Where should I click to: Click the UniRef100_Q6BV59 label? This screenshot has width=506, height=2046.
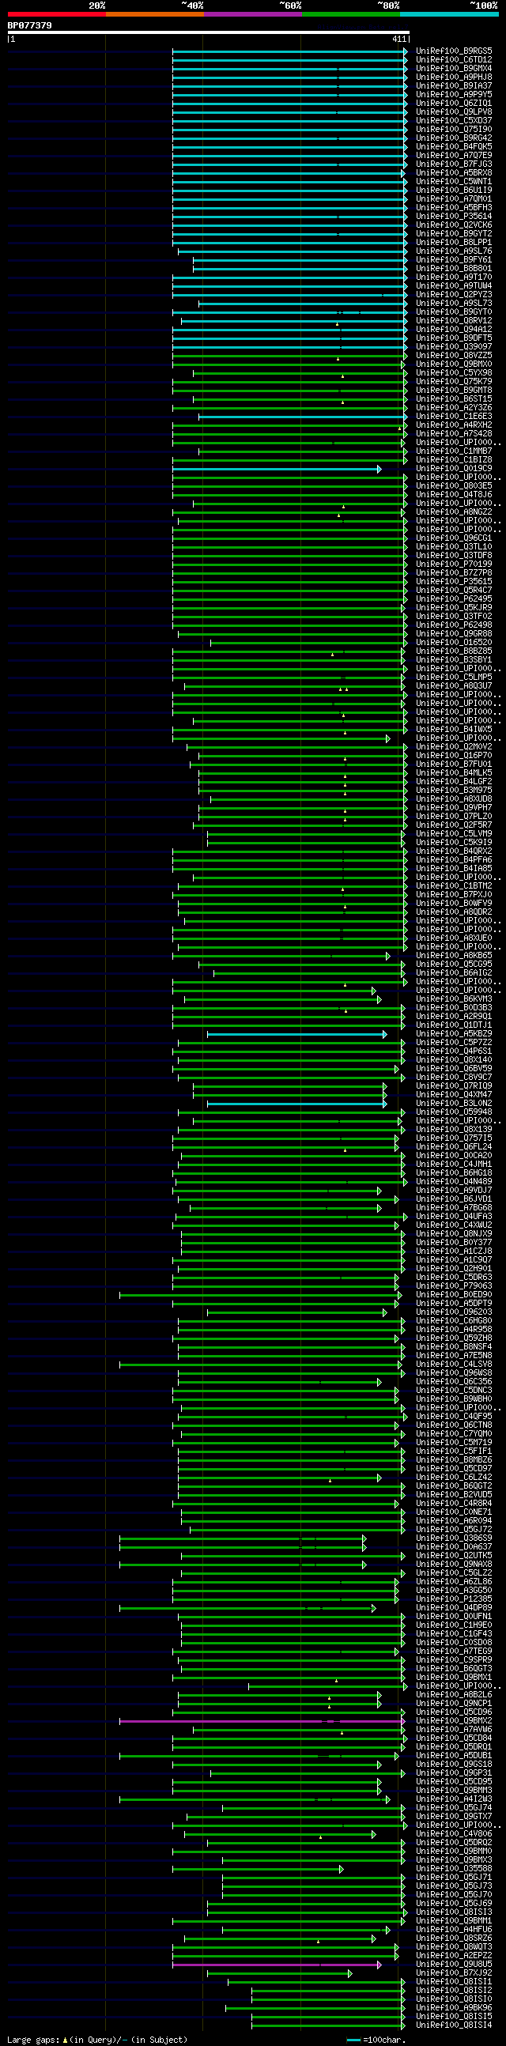(454, 1069)
